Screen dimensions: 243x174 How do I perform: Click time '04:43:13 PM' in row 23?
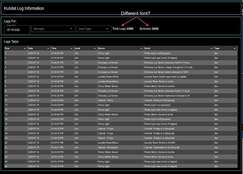click(57, 157)
